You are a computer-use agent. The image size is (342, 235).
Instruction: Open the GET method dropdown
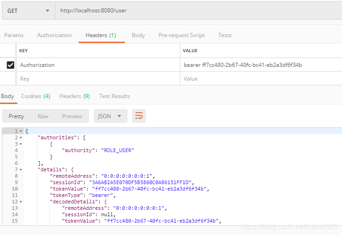click(28, 11)
